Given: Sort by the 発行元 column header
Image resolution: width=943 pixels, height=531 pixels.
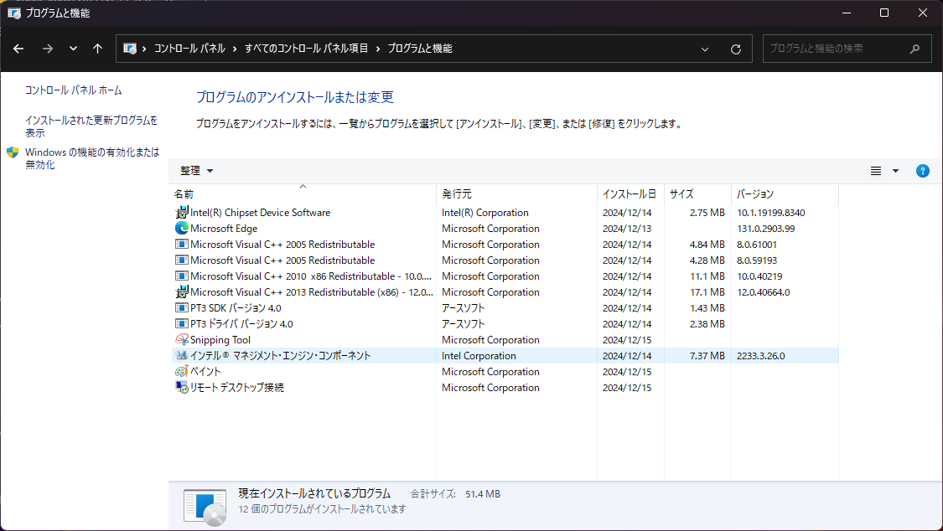Looking at the screenshot, I should [516, 194].
